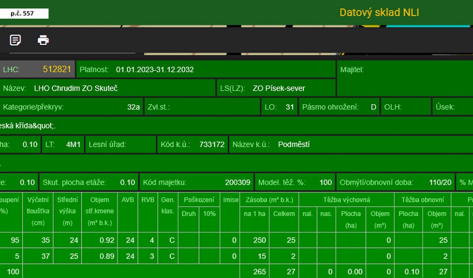Screen dimensions: 473x278
Task: Select the parcel label p.č. 557
Action: [22, 13]
